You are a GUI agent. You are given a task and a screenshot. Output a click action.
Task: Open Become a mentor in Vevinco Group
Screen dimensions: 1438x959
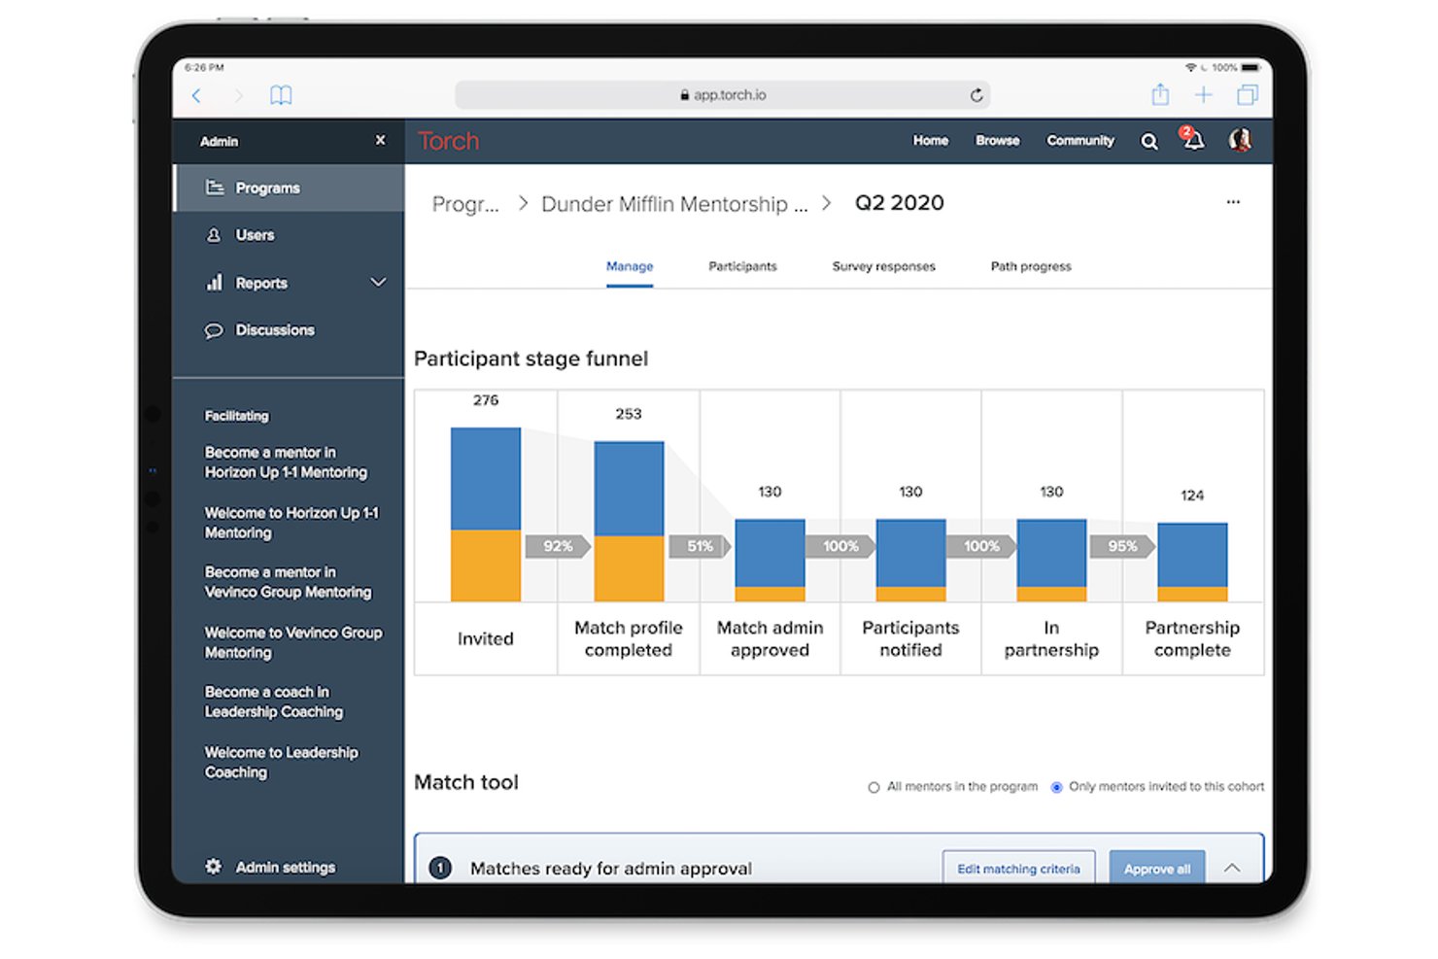click(x=288, y=582)
